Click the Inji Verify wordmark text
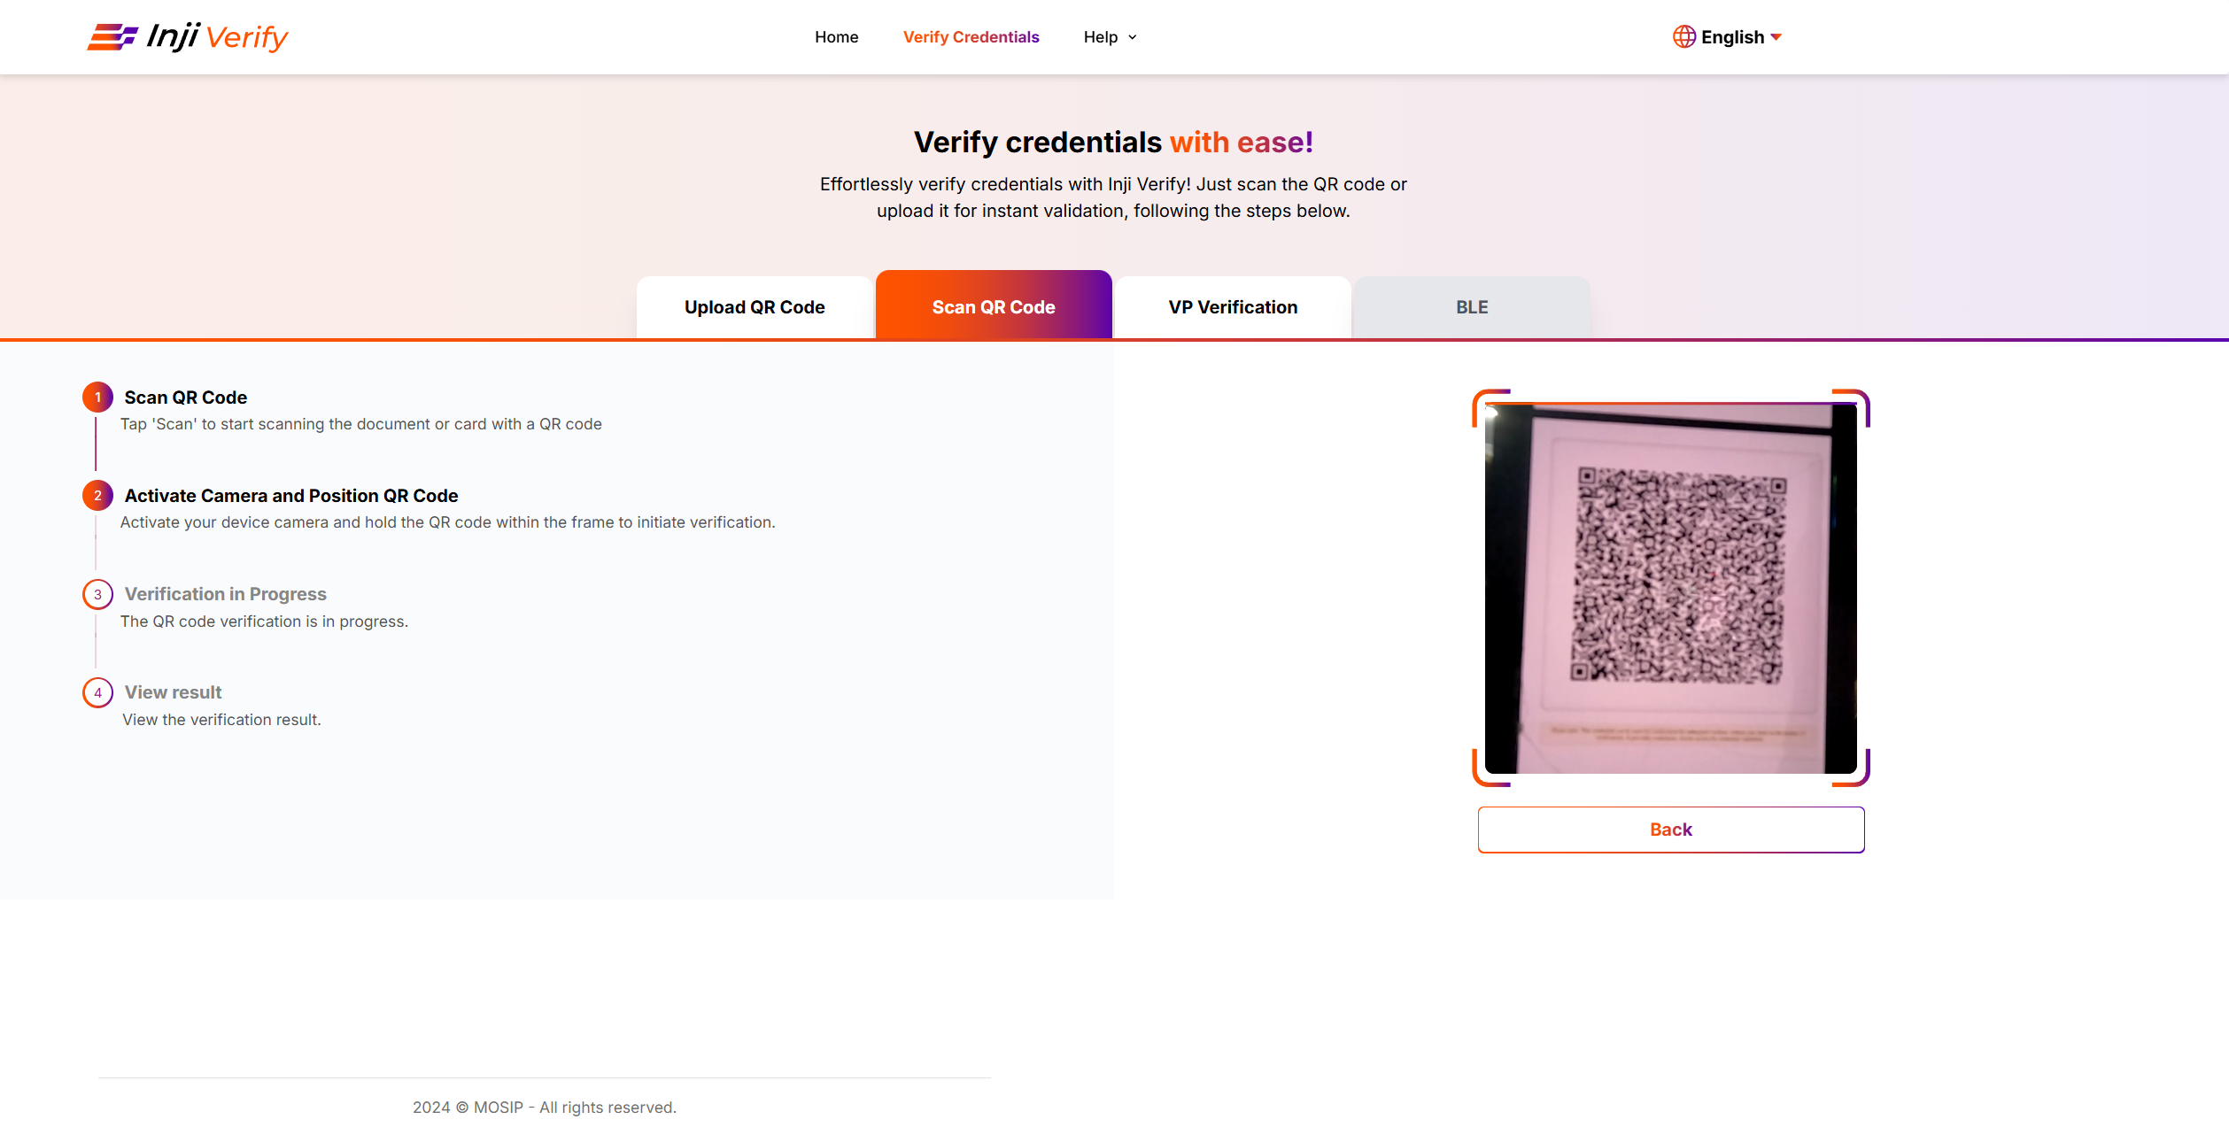This screenshot has width=2229, height=1135. (x=217, y=37)
